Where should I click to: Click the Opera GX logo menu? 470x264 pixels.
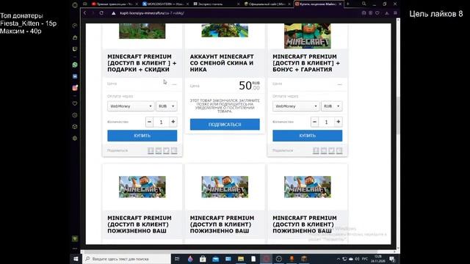75,5
